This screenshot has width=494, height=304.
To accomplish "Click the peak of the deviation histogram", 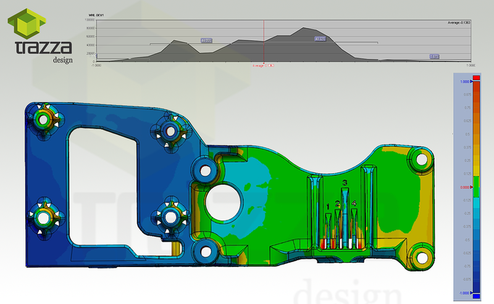I will pyautogui.click(x=304, y=28).
